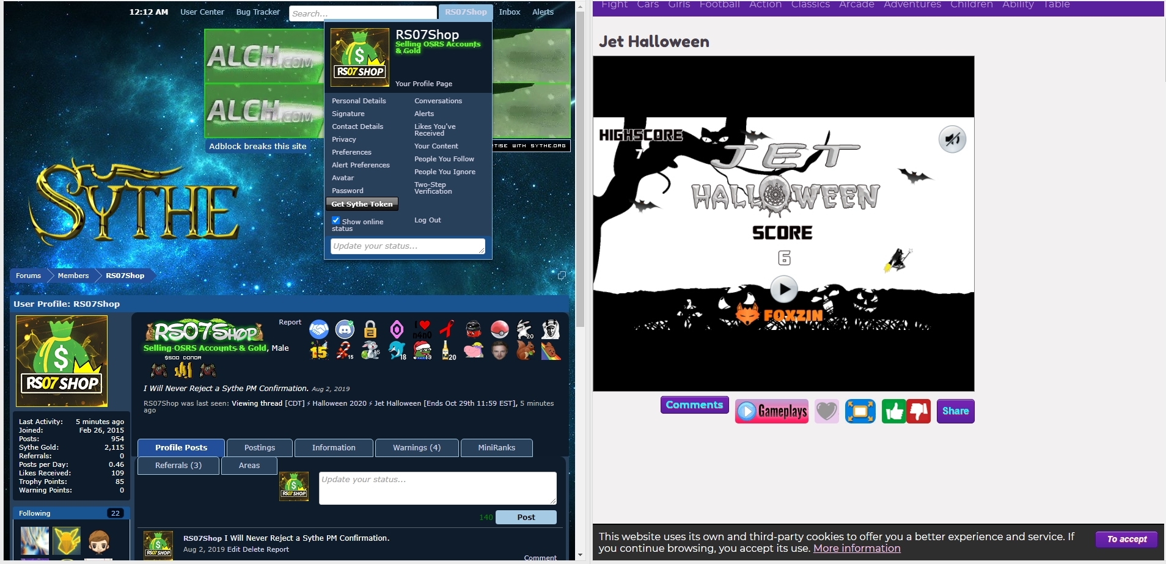
Task: Click the purple hexagon badge icon
Action: click(397, 329)
